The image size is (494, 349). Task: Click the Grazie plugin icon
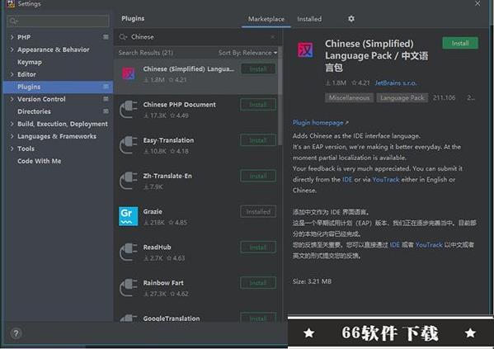(x=128, y=216)
